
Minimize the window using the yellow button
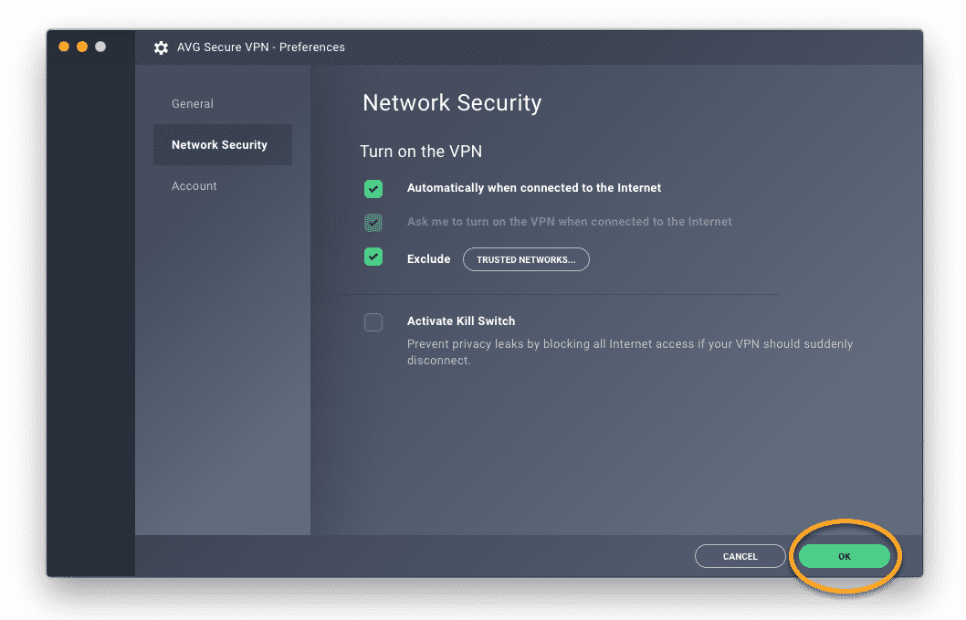click(x=82, y=47)
